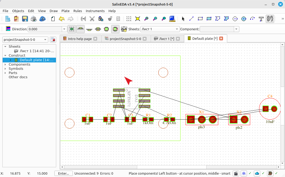
Task: Expand the Symbols tree node
Action: (x=5, y=69)
